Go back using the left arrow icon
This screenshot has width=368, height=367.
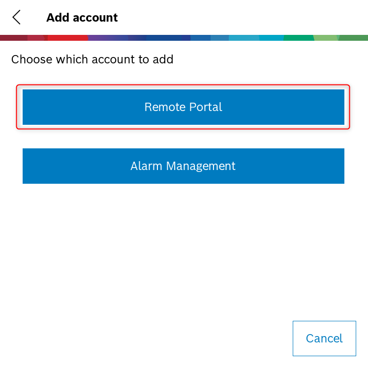click(17, 18)
